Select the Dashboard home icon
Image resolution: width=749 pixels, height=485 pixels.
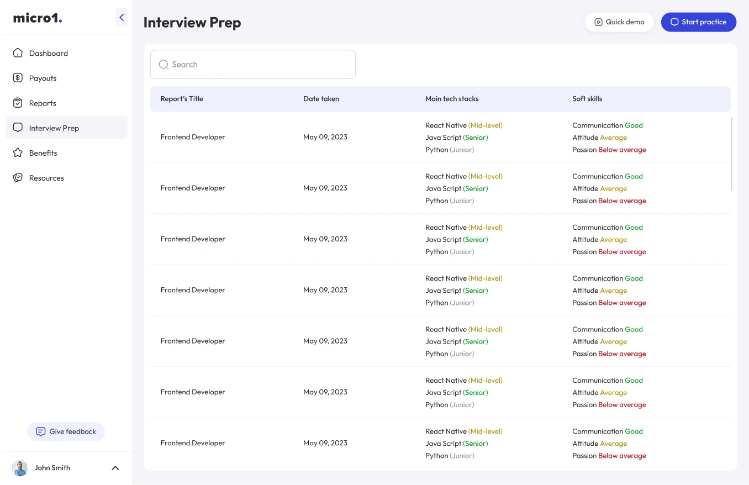18,52
